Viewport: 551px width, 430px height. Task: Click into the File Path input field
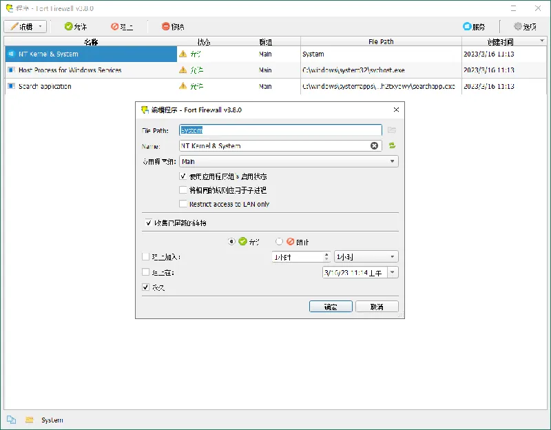[x=280, y=130]
